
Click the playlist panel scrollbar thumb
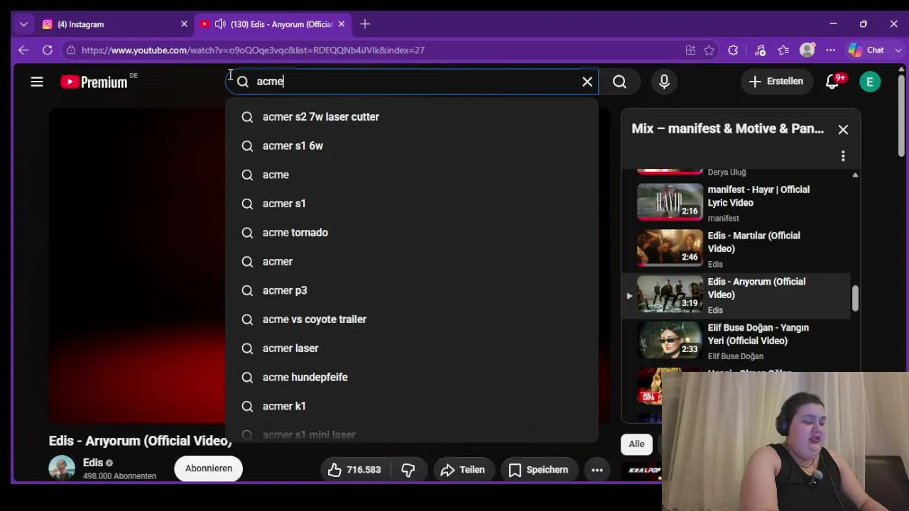coord(855,298)
